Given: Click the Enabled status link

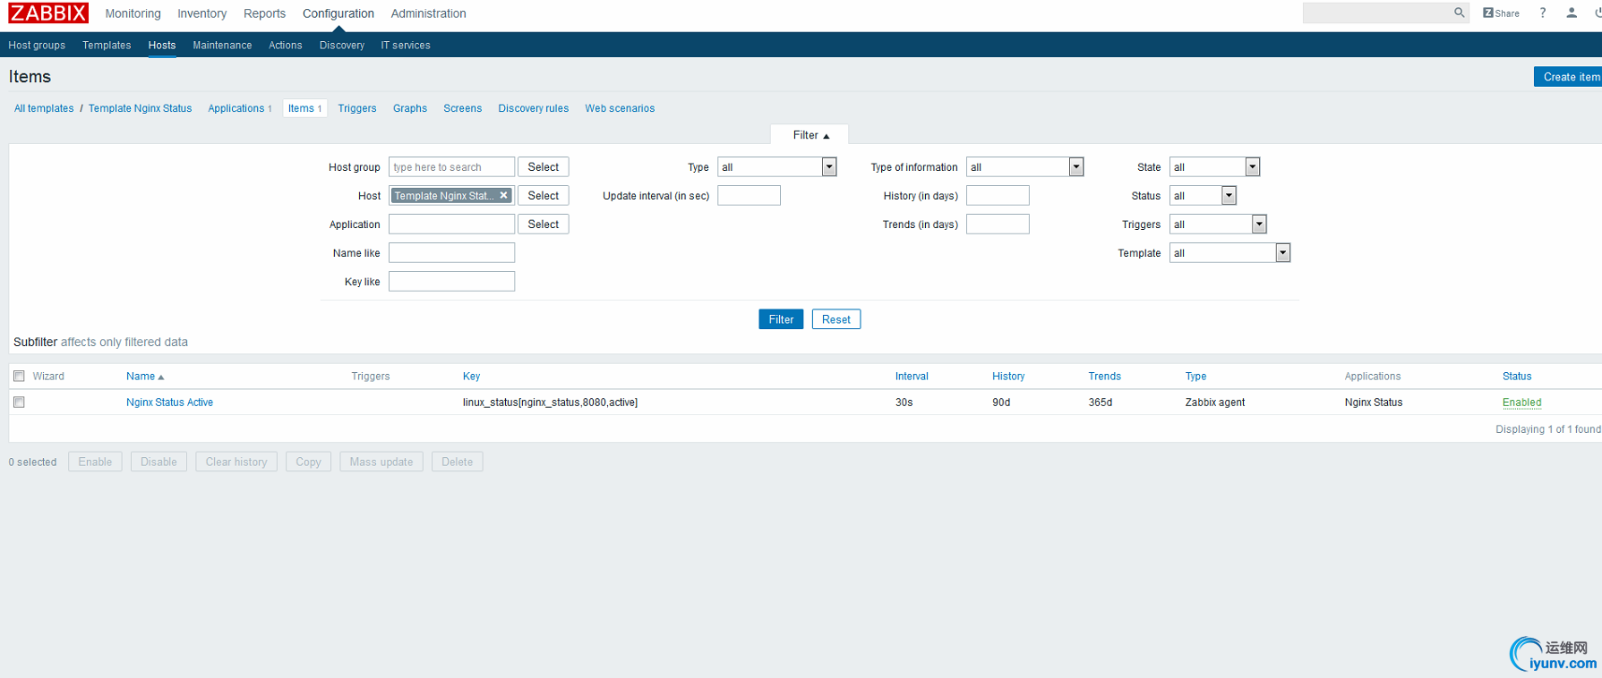Looking at the screenshot, I should tap(1521, 403).
